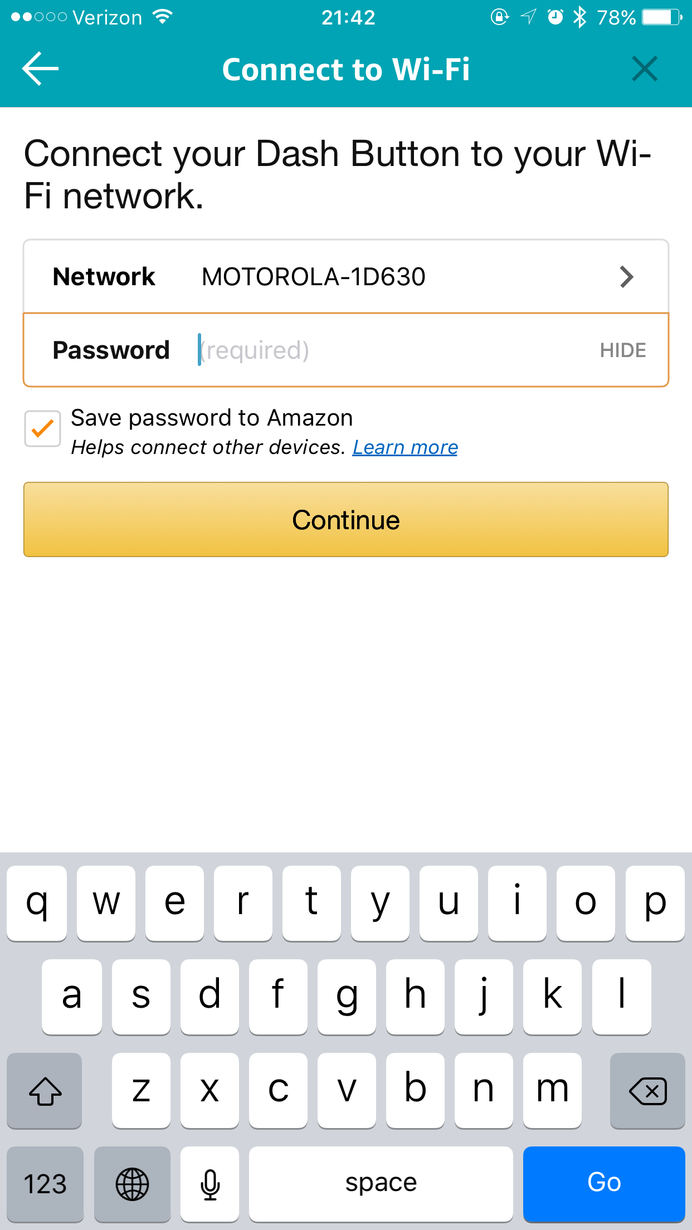Tap the back arrow icon

(x=40, y=69)
